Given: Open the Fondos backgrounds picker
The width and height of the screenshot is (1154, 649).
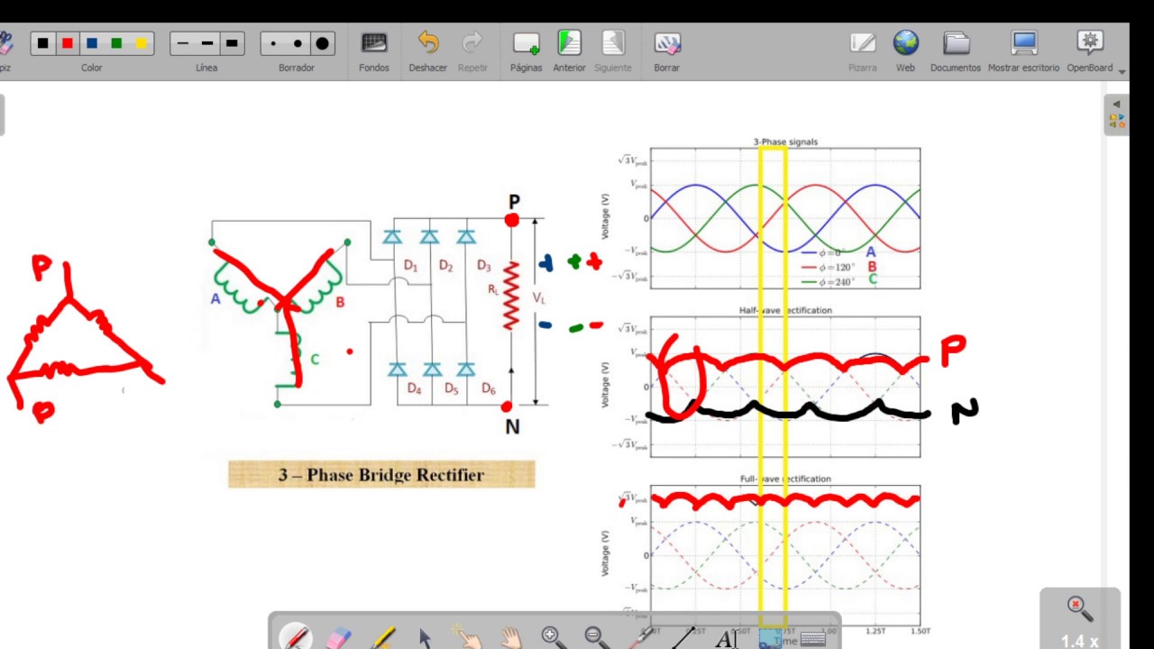Looking at the screenshot, I should coord(374,51).
